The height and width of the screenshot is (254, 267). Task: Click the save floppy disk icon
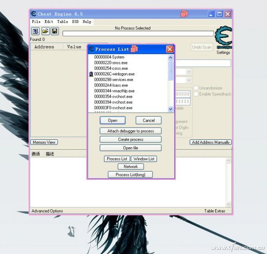[x=55, y=31]
